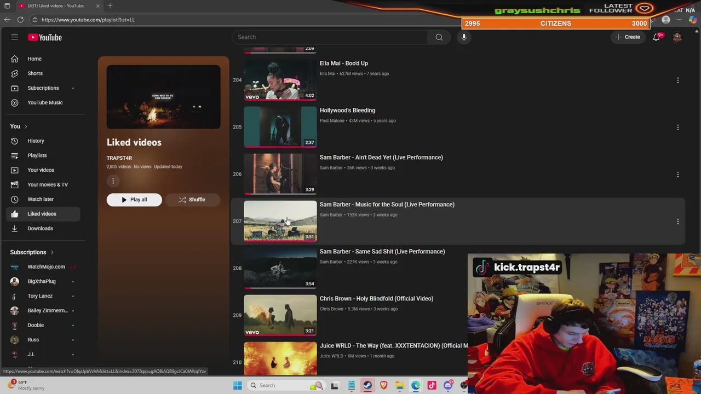The height and width of the screenshot is (394, 701).
Task: Open Hollywood's Bleeding thumbnail
Action: pyautogui.click(x=280, y=127)
